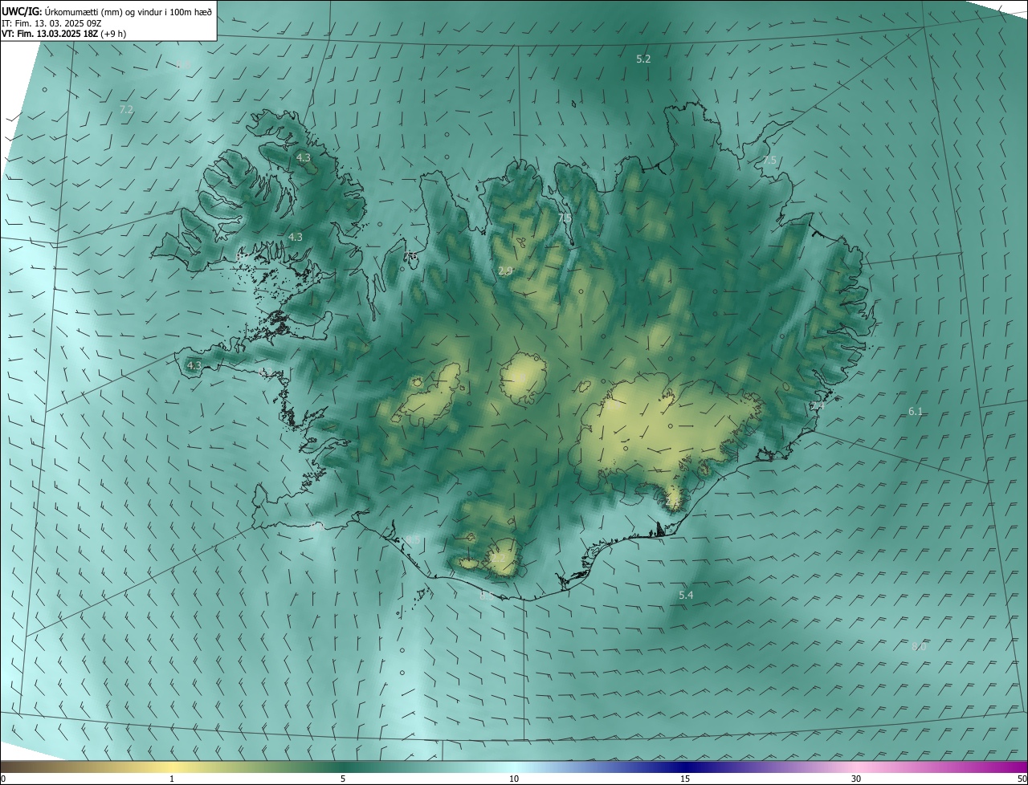Click the 5.4 value label on the map

(686, 595)
